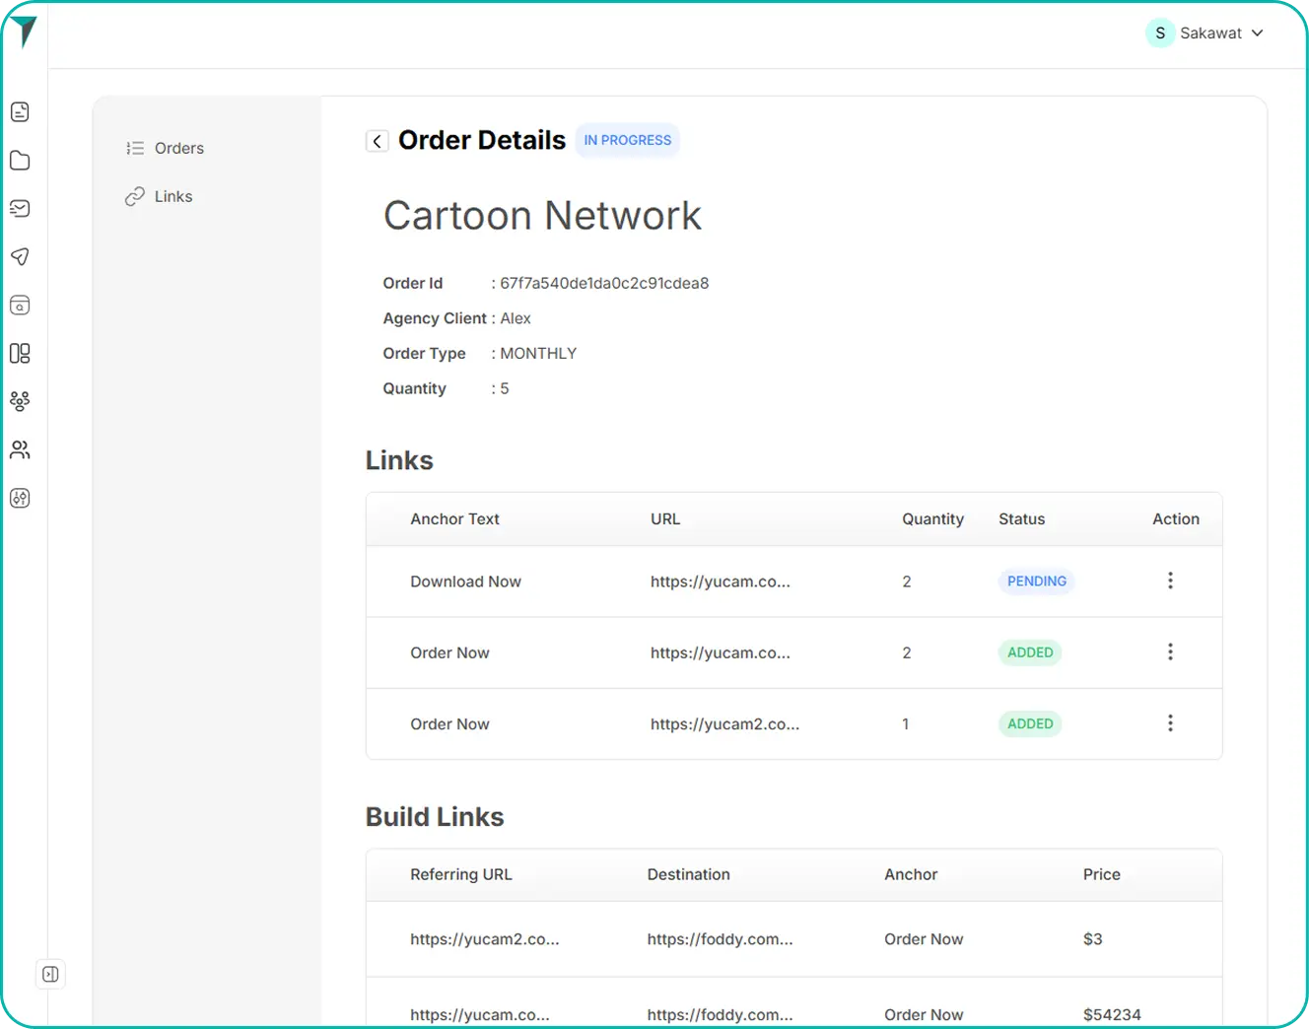Open the mail-send icon in sidebar

20,208
